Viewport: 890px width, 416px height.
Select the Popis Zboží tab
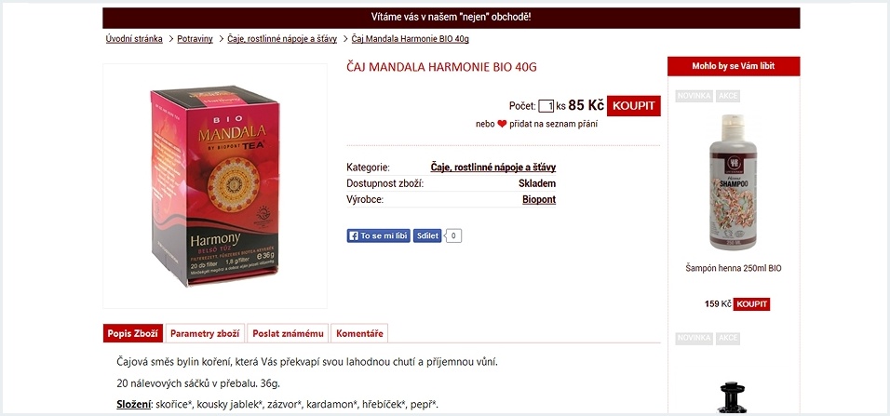[x=133, y=334]
